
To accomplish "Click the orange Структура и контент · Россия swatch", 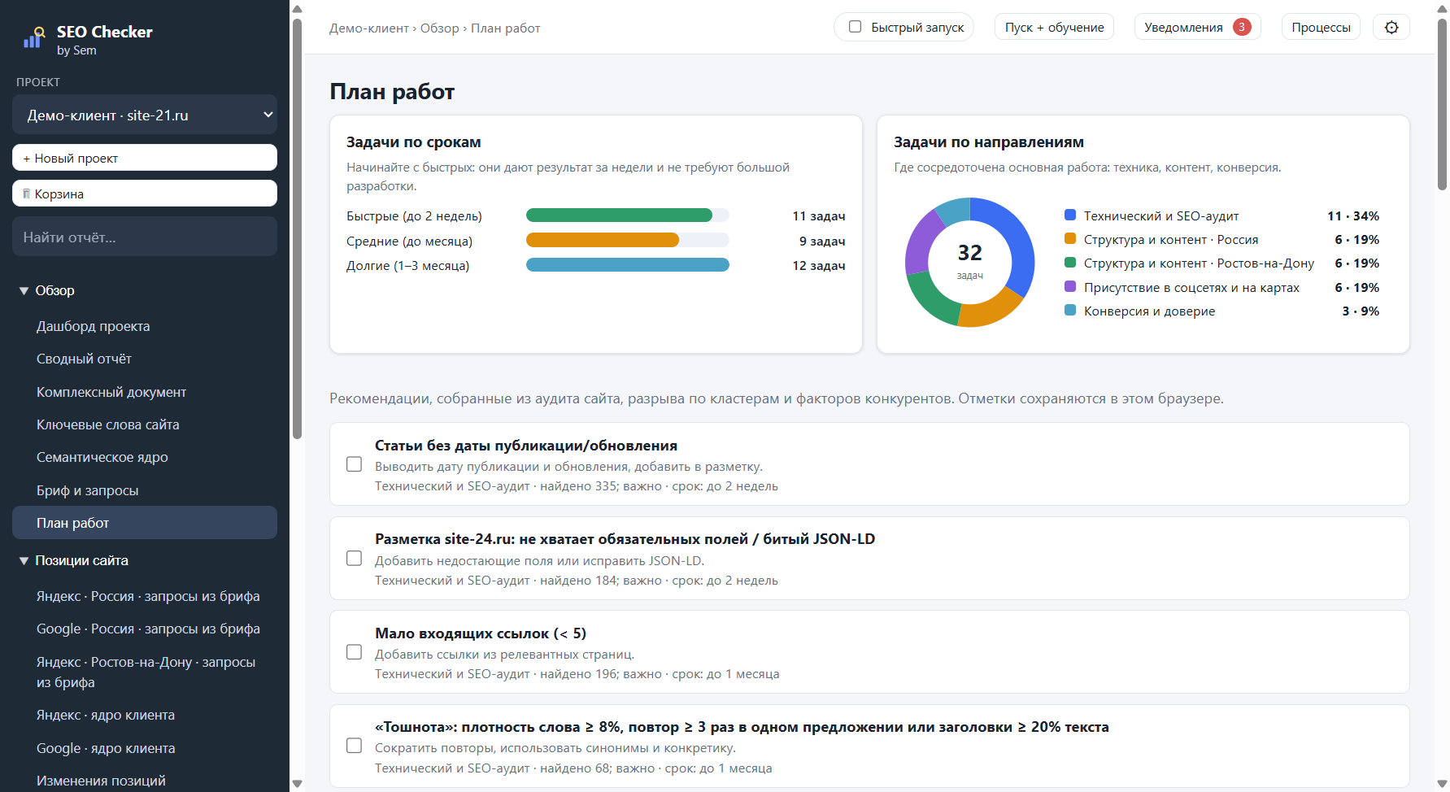I will point(1070,239).
